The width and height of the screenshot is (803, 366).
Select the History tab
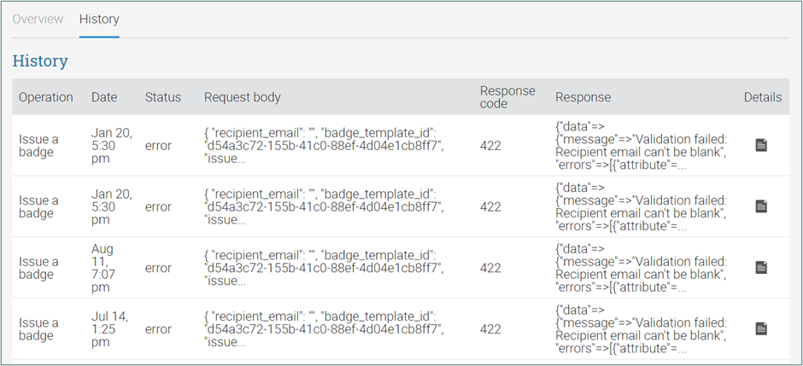tap(99, 20)
